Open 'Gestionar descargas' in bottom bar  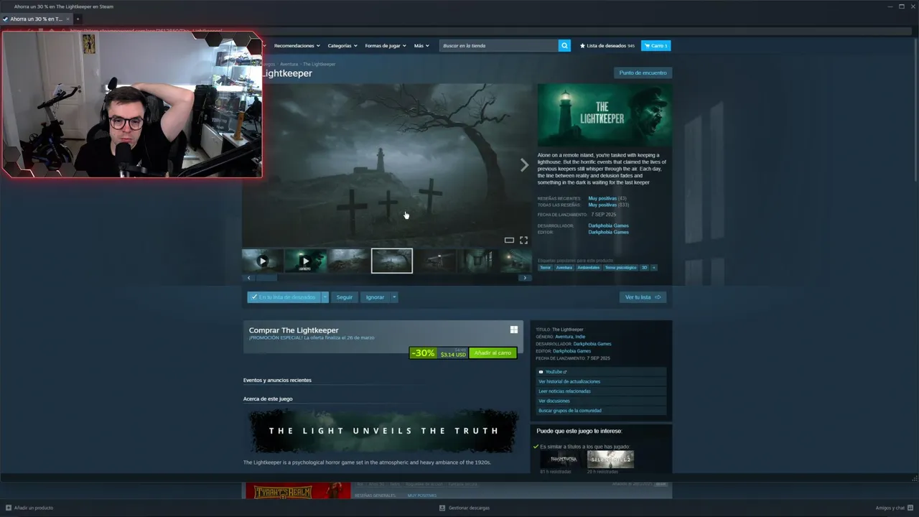(465, 508)
